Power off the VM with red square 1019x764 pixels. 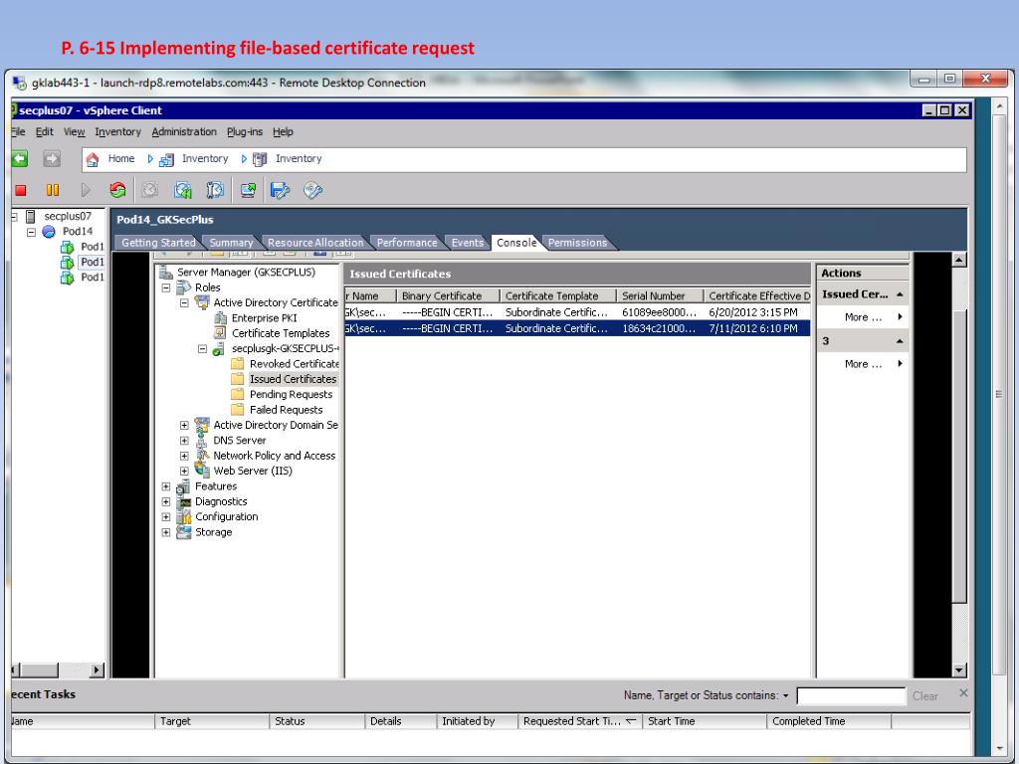(x=21, y=190)
